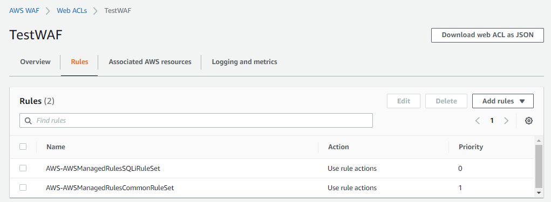Select all rules with the header checkbox
The image size is (551, 202).
[x=23, y=147]
